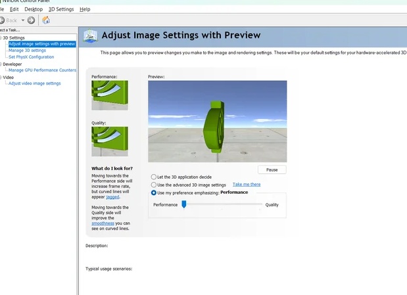This screenshot has width=407, height=295.
Task: Click the Performance sample thumbnail
Action: click(110, 95)
